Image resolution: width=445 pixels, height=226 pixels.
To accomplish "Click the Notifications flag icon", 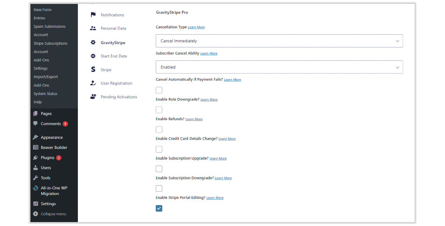I will click(93, 15).
